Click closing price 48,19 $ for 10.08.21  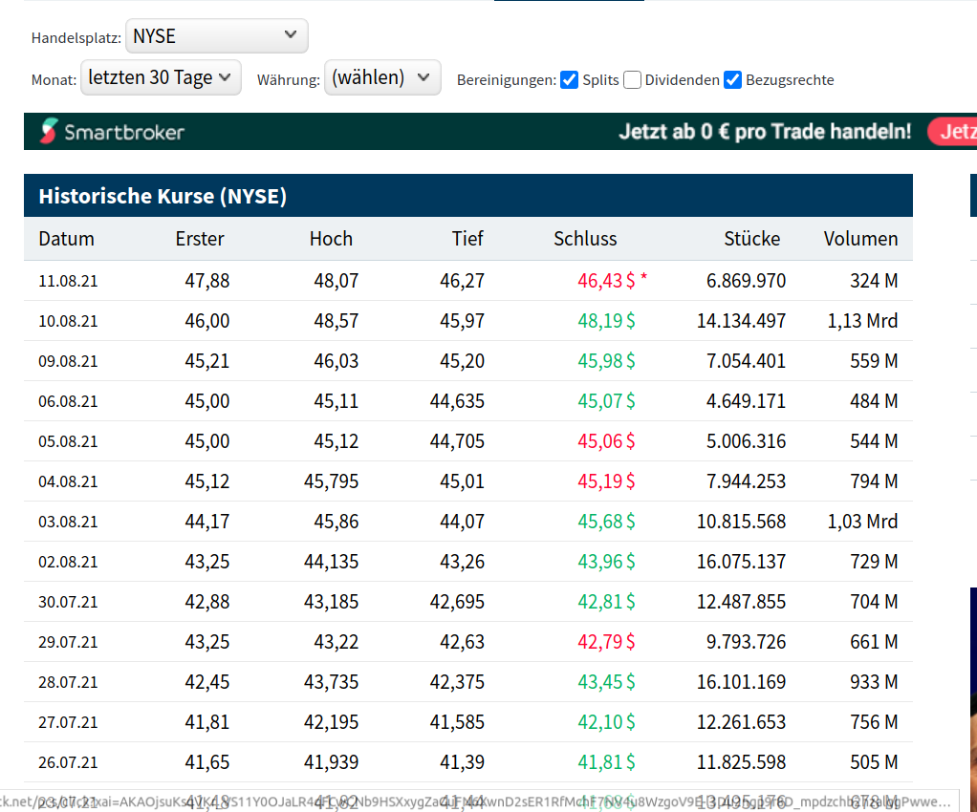[x=606, y=321]
